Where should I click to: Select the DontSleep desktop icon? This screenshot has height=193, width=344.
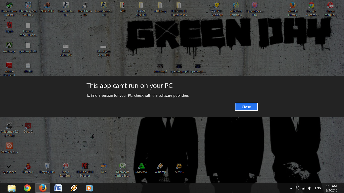coord(9,148)
